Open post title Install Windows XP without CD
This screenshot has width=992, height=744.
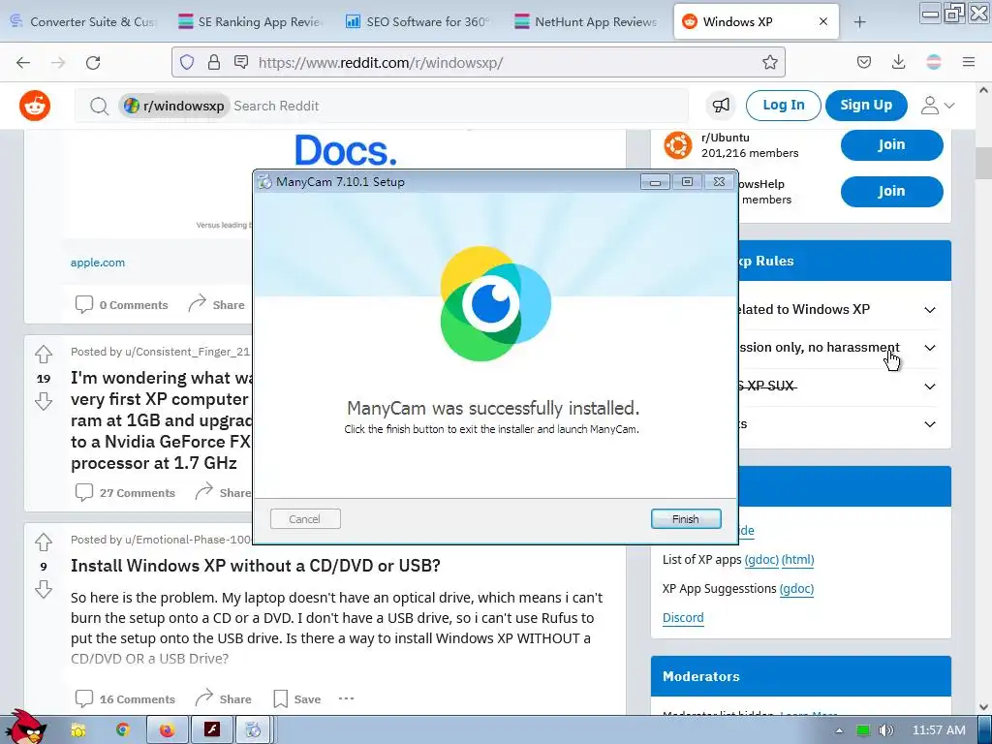(256, 566)
